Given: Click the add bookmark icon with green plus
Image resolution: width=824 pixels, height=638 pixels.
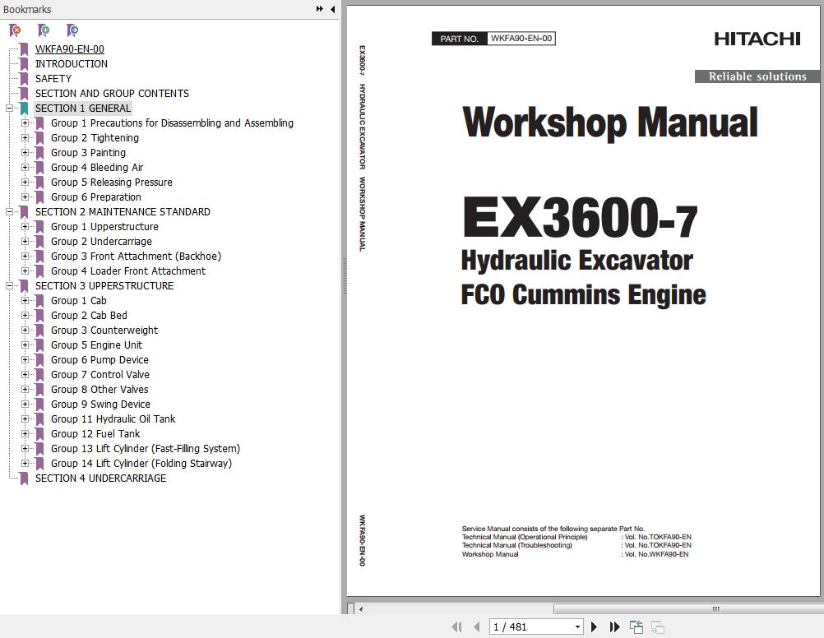Looking at the screenshot, I should pos(44,30).
